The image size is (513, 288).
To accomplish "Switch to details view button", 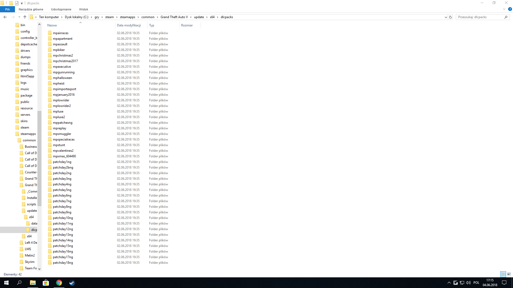I will pyautogui.click(x=503, y=274).
